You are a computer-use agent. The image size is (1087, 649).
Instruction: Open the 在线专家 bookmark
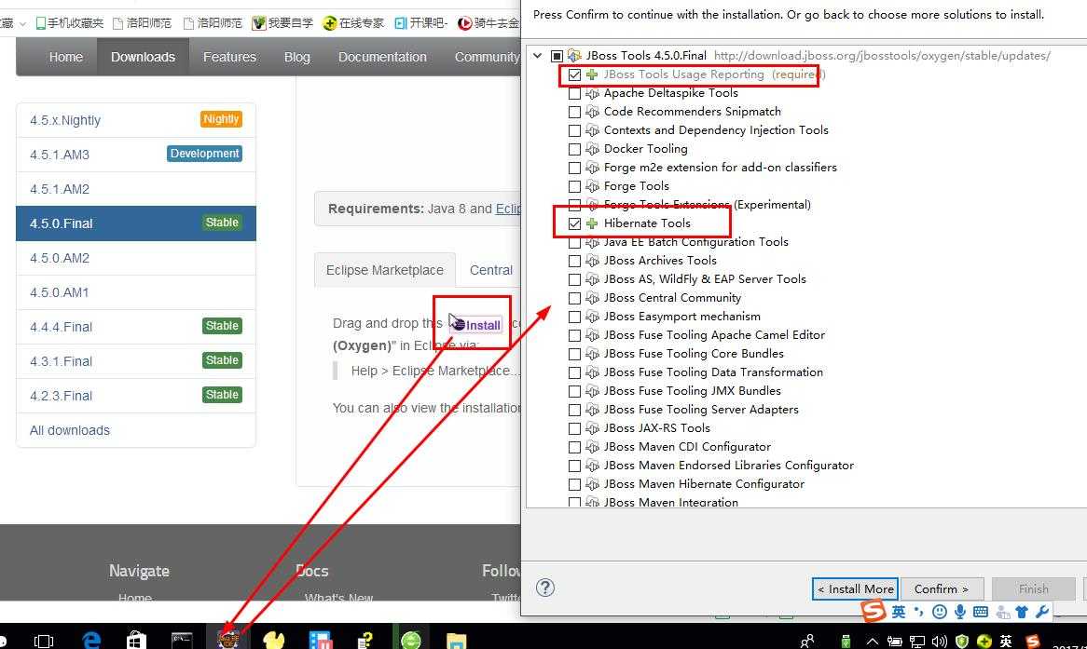click(353, 23)
